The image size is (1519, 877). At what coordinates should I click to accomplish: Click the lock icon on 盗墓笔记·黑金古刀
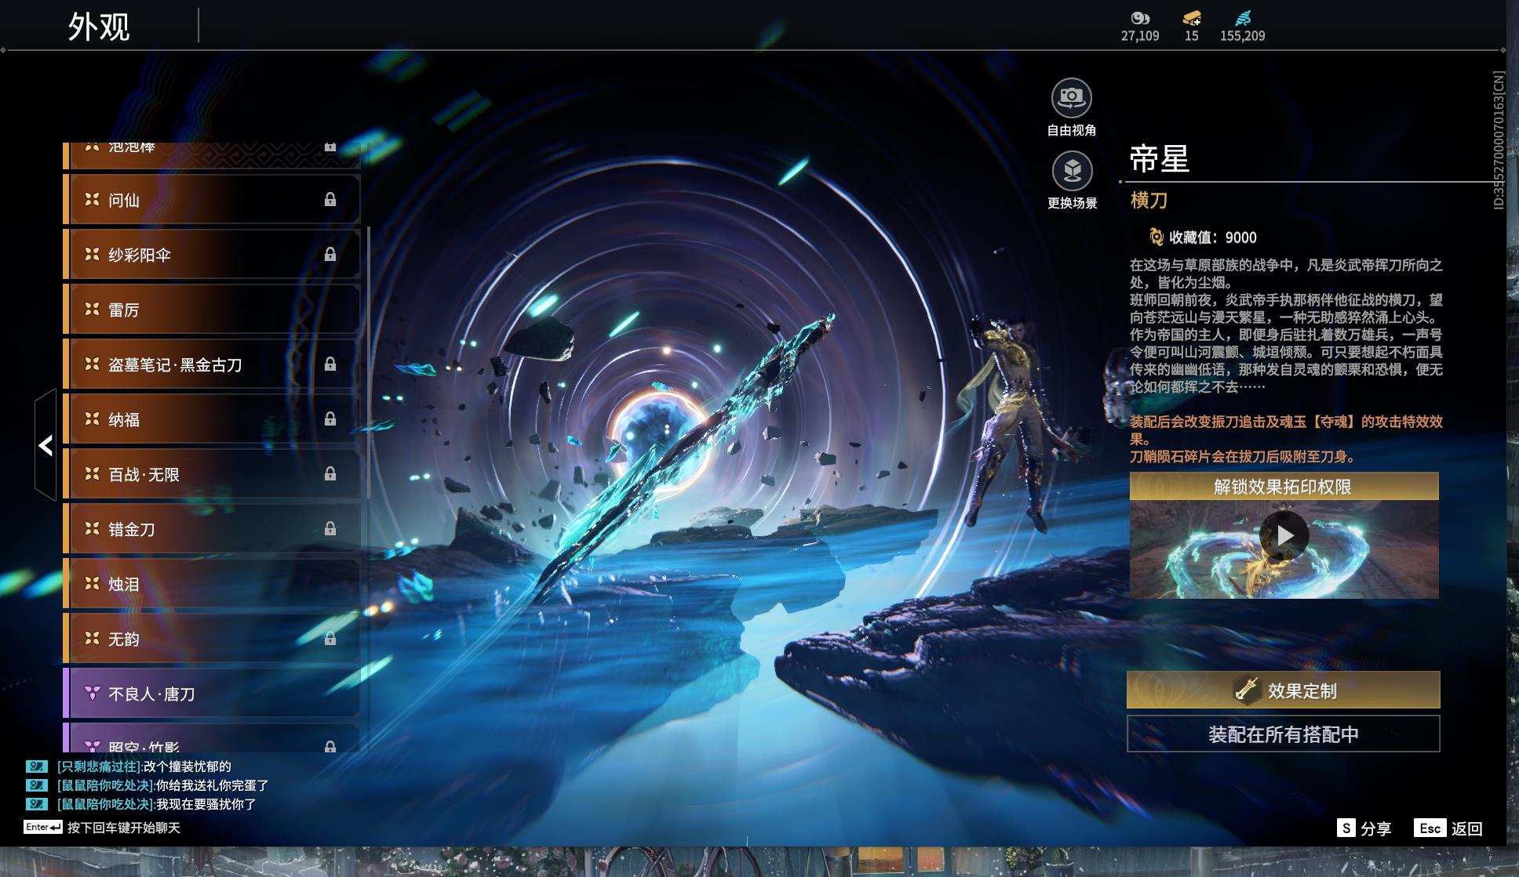[330, 364]
